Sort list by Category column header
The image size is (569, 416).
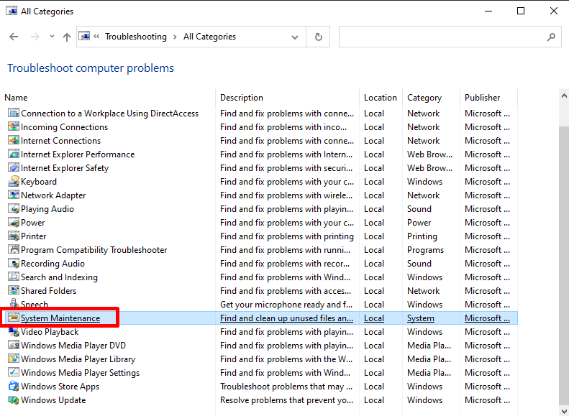[424, 98]
